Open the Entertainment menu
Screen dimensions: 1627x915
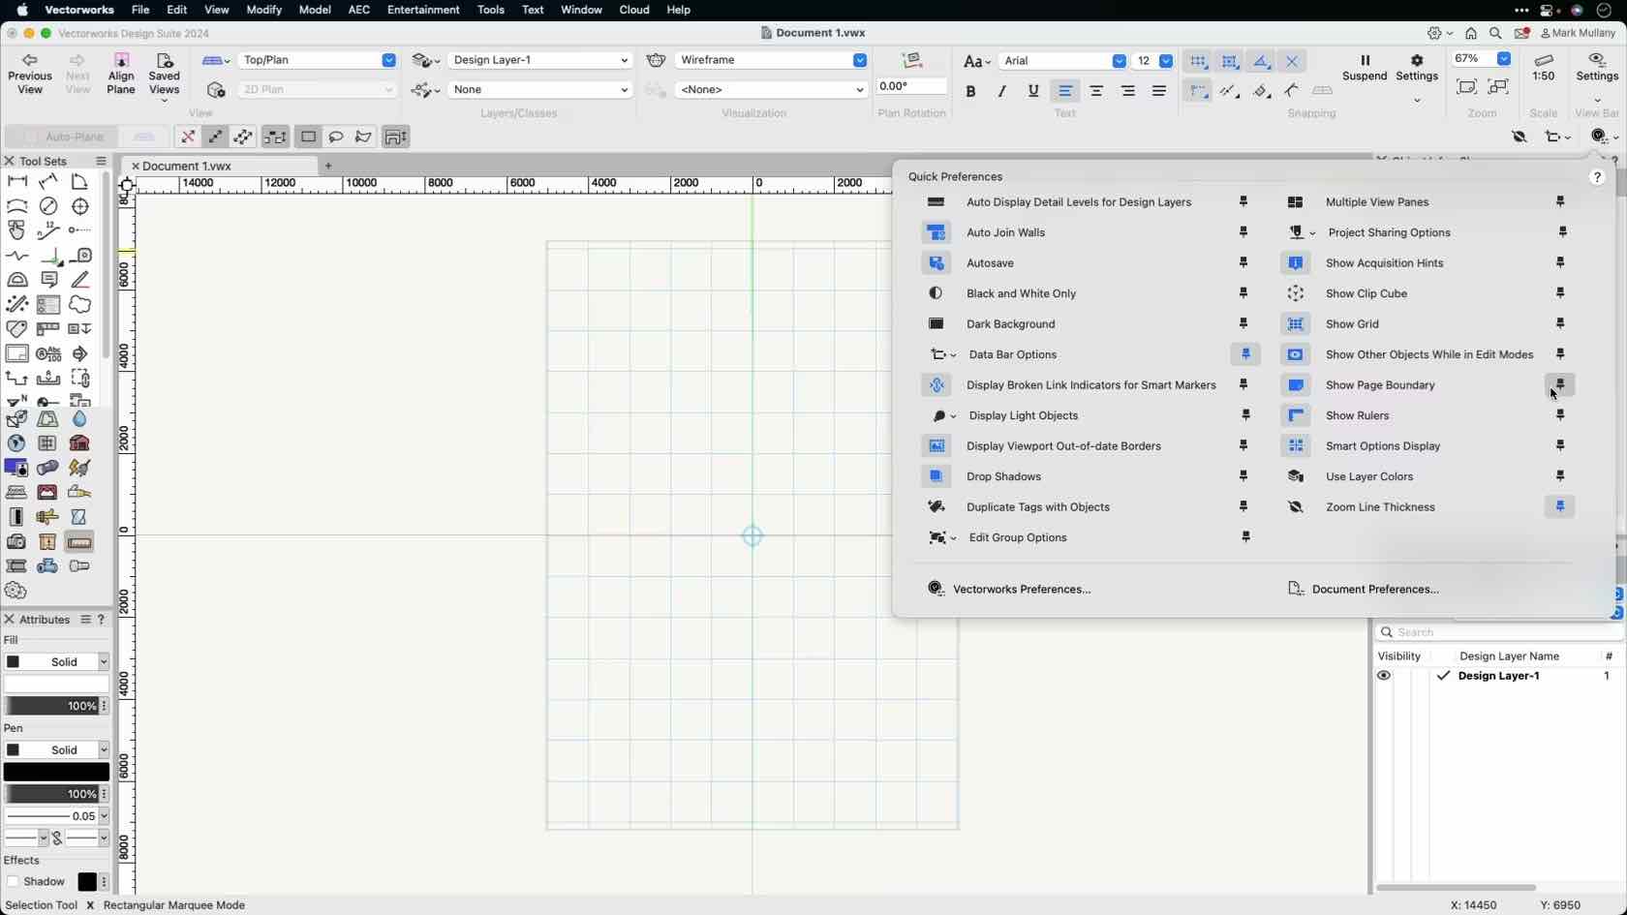(423, 10)
